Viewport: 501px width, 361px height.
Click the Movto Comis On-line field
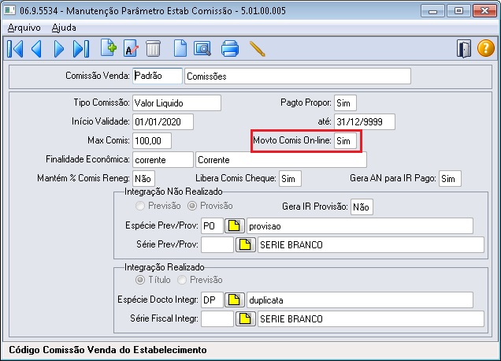pyautogui.click(x=345, y=140)
